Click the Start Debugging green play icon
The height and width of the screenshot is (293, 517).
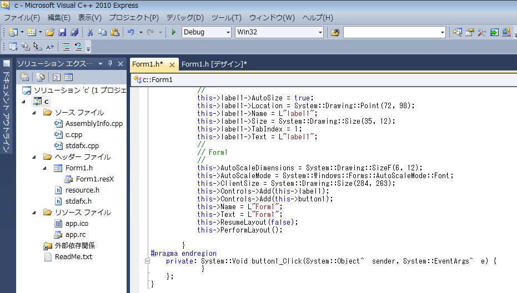point(174,32)
